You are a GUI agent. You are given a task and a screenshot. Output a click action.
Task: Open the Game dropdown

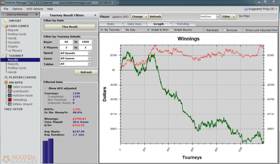90,58
